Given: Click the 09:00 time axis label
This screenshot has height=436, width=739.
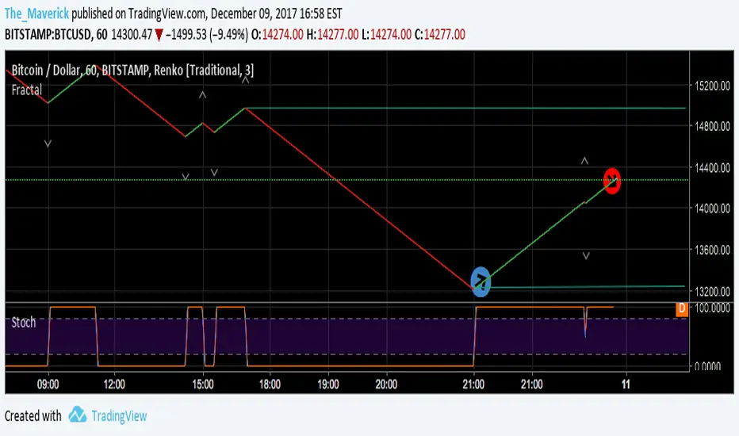Looking at the screenshot, I should (x=48, y=384).
